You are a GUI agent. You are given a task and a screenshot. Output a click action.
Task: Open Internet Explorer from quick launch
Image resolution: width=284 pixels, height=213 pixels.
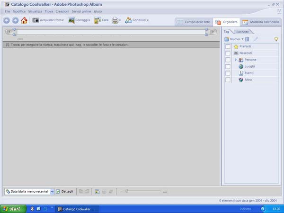(x=38, y=209)
